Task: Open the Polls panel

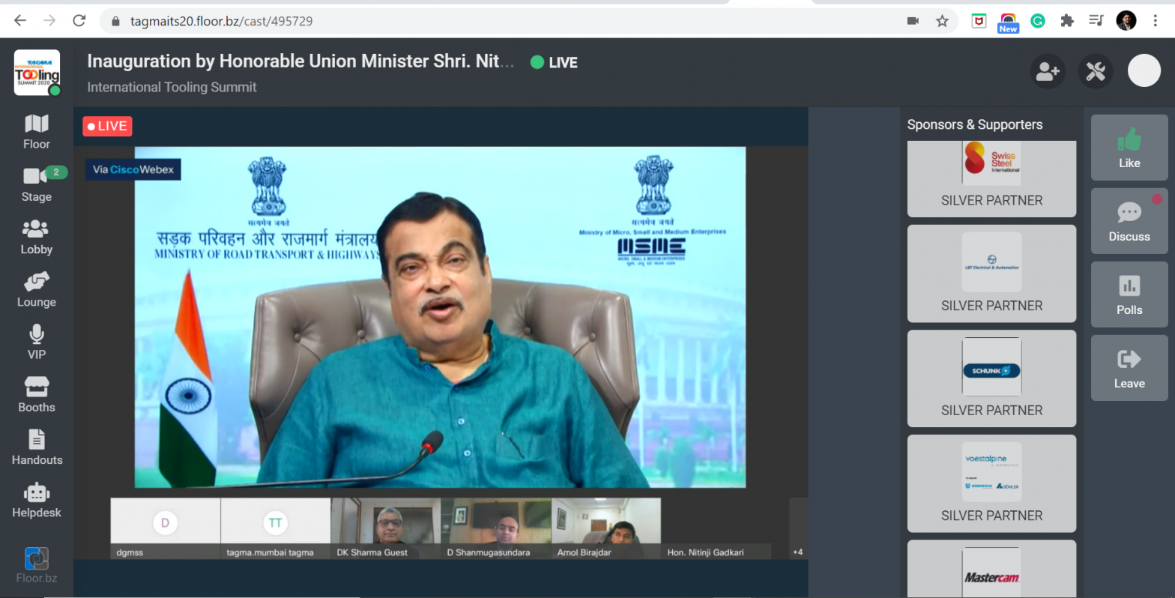Action: coord(1129,295)
